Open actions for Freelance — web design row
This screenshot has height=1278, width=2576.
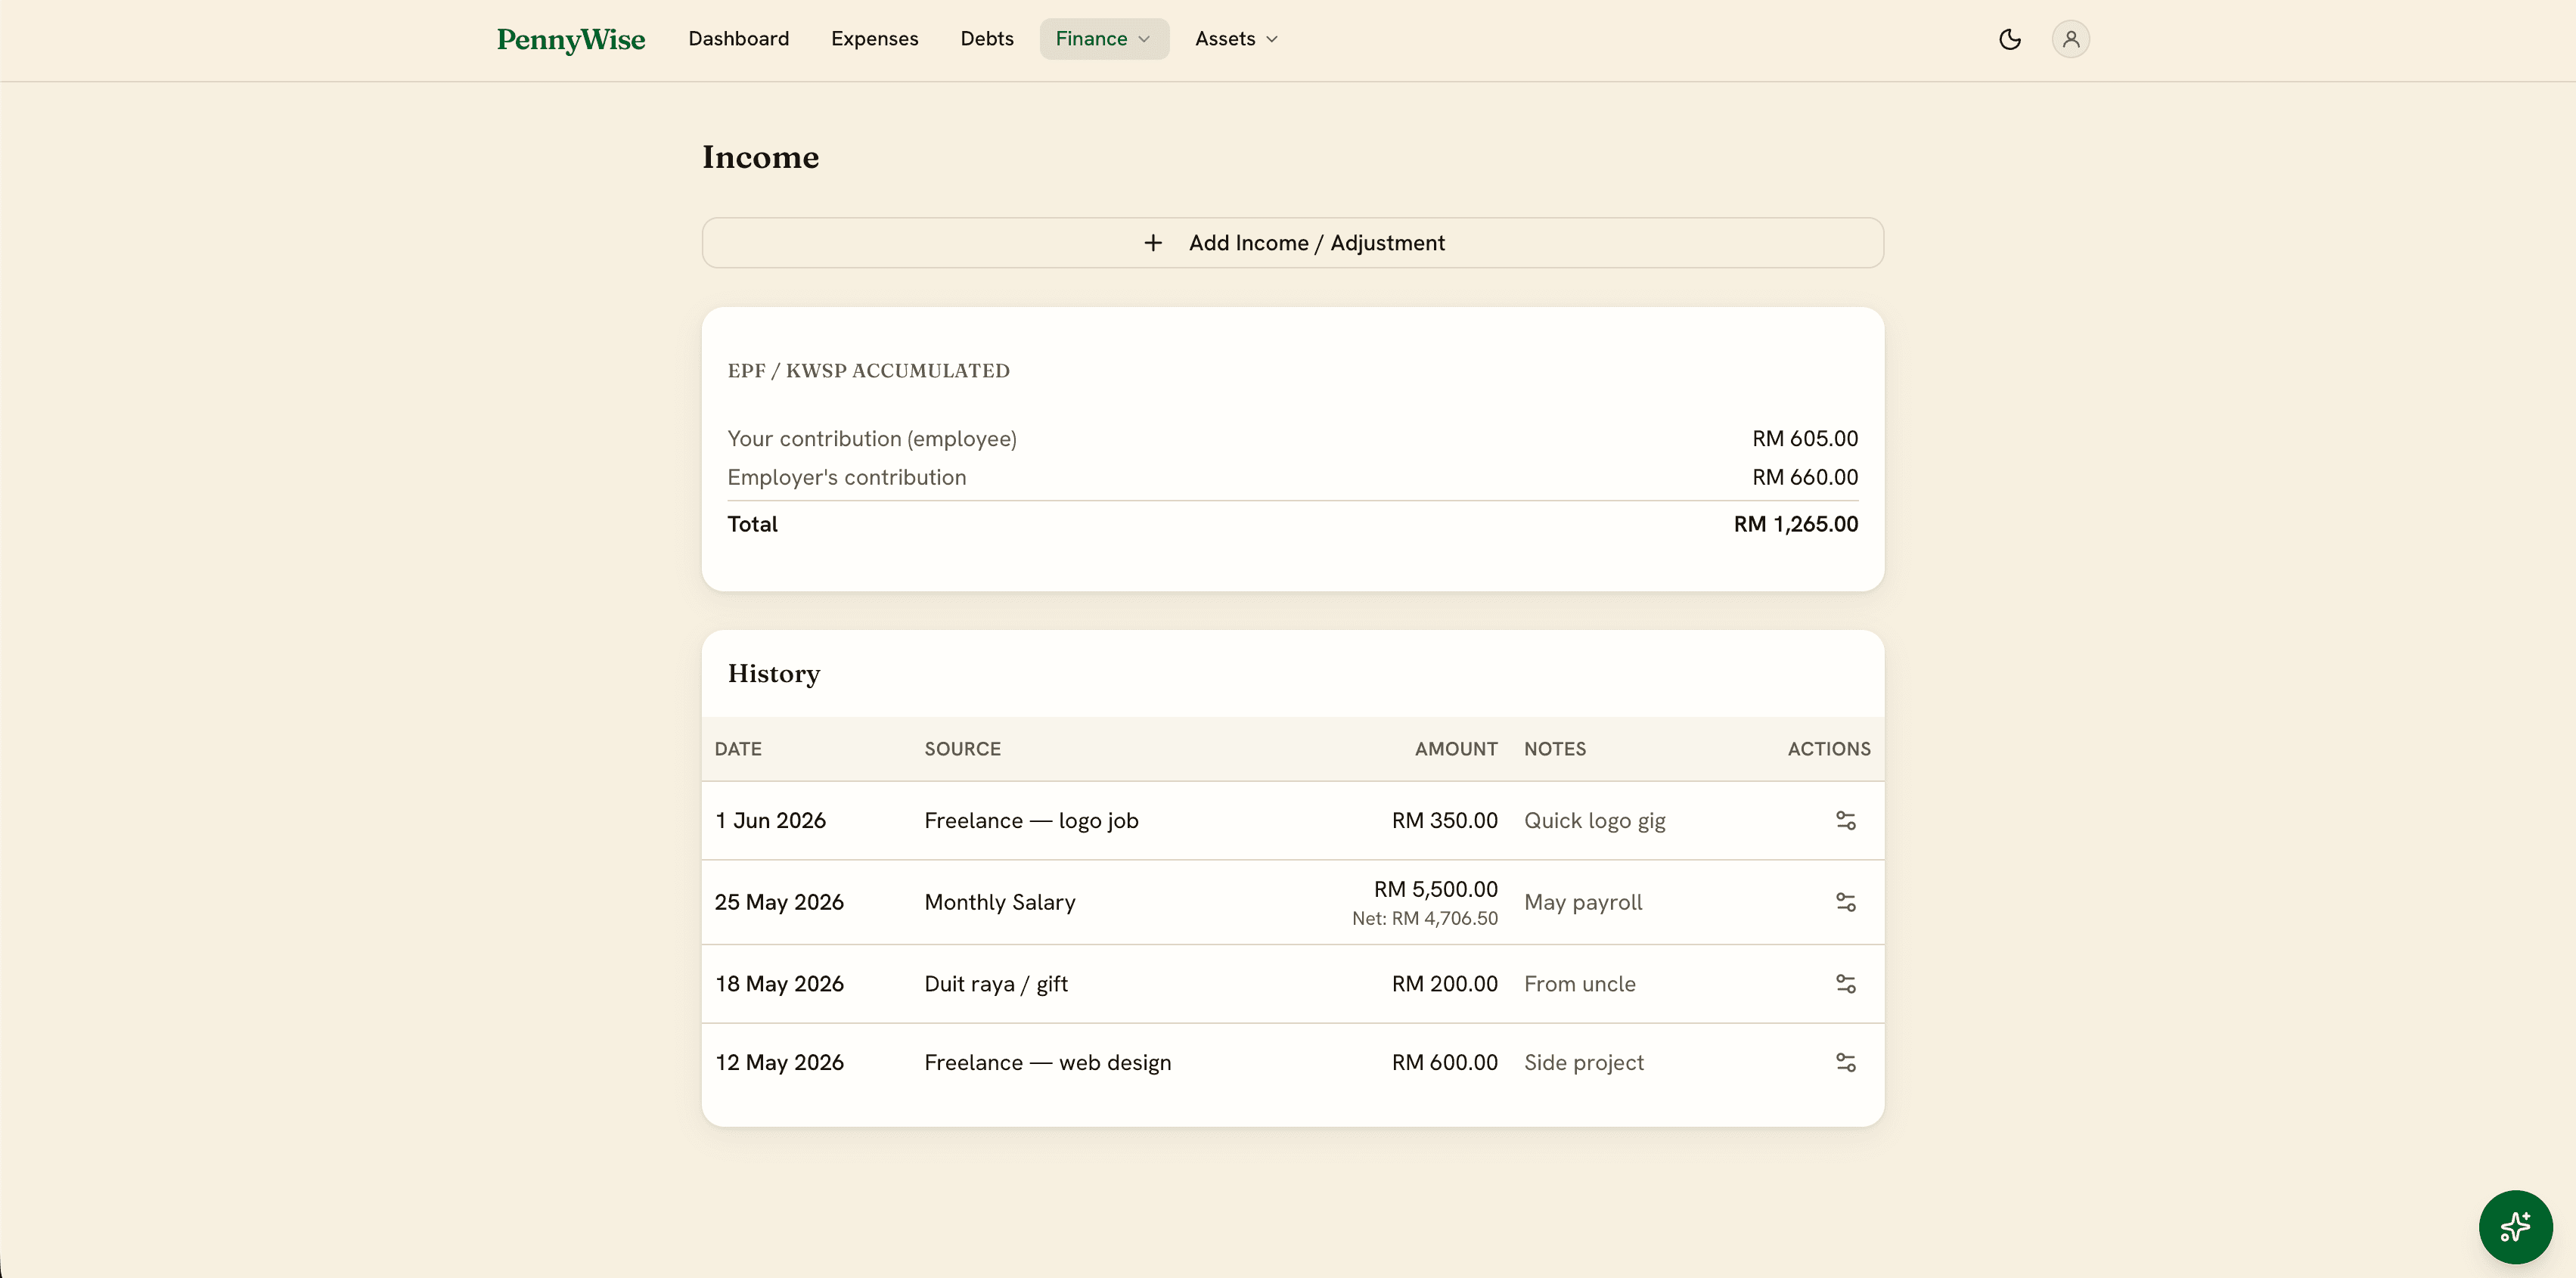pyautogui.click(x=1846, y=1062)
